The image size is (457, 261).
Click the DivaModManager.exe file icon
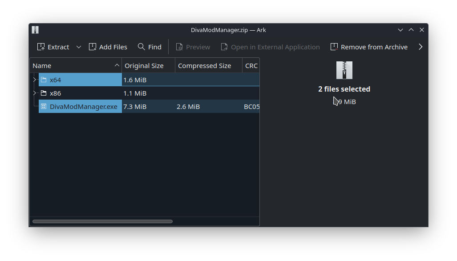tap(44, 107)
